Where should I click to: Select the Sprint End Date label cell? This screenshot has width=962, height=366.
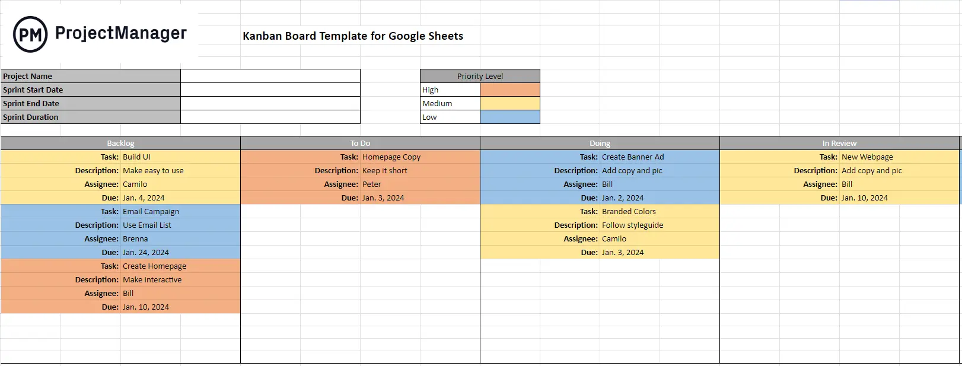(x=91, y=103)
